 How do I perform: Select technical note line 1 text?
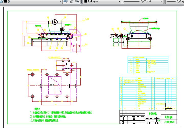coord(61,112)
